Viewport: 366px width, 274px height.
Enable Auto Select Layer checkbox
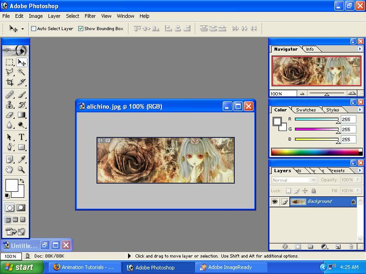point(33,29)
